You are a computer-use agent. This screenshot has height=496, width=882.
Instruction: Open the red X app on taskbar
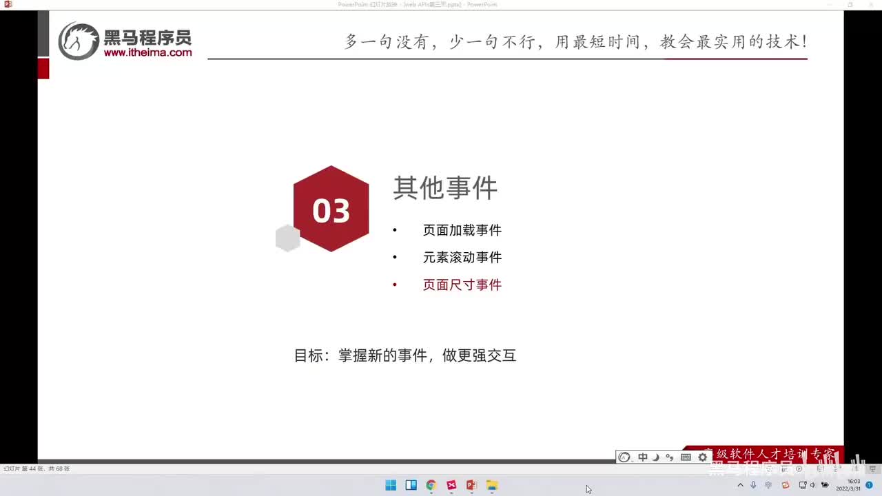(451, 485)
